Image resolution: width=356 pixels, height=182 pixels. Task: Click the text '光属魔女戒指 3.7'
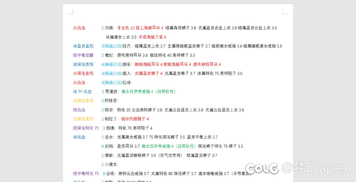click(133, 137)
